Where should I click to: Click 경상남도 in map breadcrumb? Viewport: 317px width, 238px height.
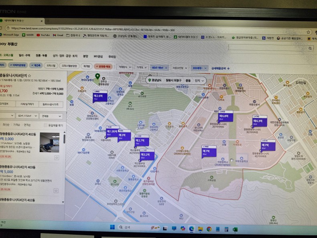click(157, 80)
